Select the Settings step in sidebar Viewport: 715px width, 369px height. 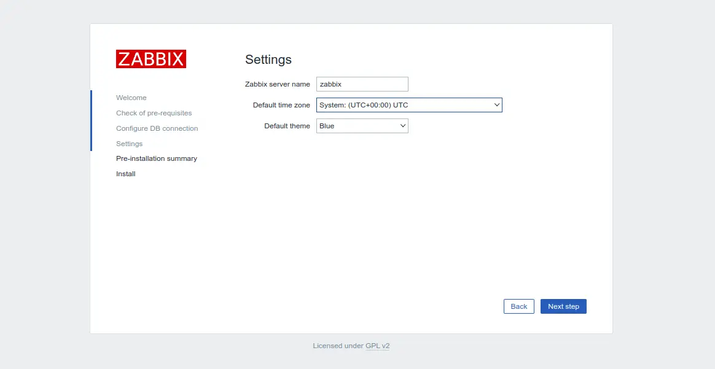pos(129,144)
